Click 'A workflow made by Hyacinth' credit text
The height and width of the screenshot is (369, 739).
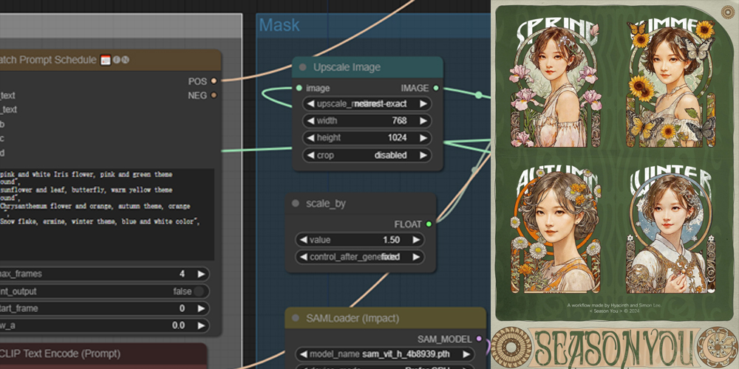[x=615, y=305]
